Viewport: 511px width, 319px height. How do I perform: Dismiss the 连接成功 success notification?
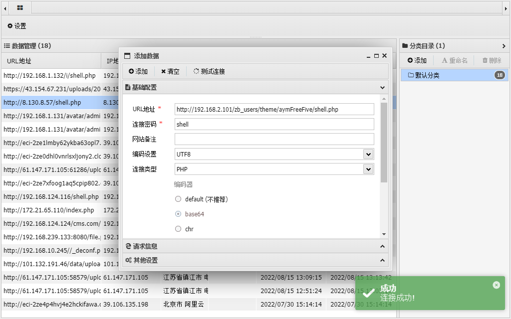click(x=496, y=285)
